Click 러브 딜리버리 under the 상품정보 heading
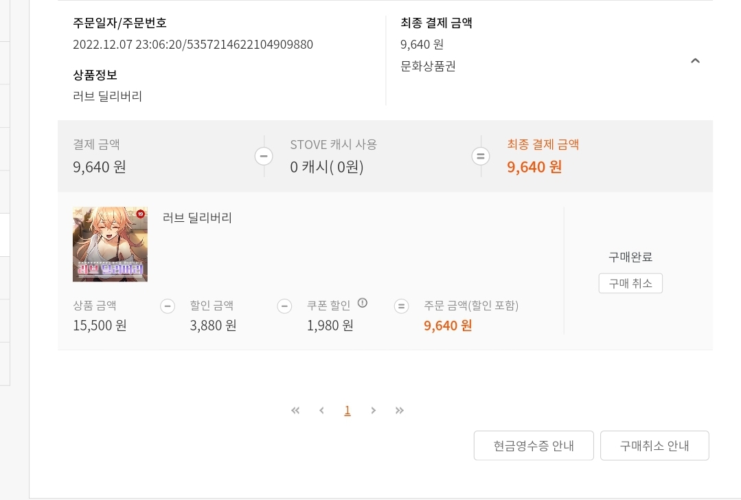This screenshot has width=741, height=500. click(x=108, y=96)
